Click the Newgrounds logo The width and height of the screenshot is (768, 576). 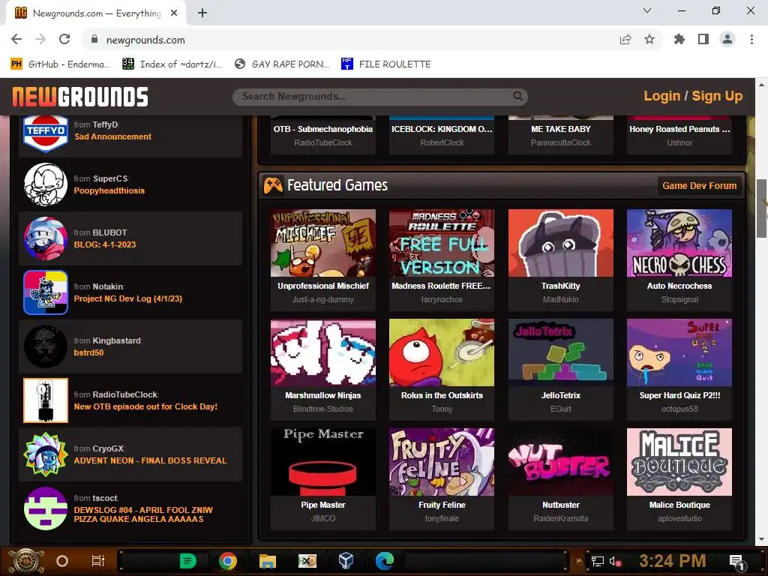[80, 97]
